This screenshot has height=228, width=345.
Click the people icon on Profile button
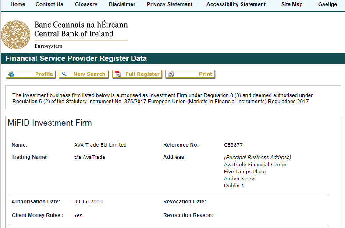click(x=11, y=74)
